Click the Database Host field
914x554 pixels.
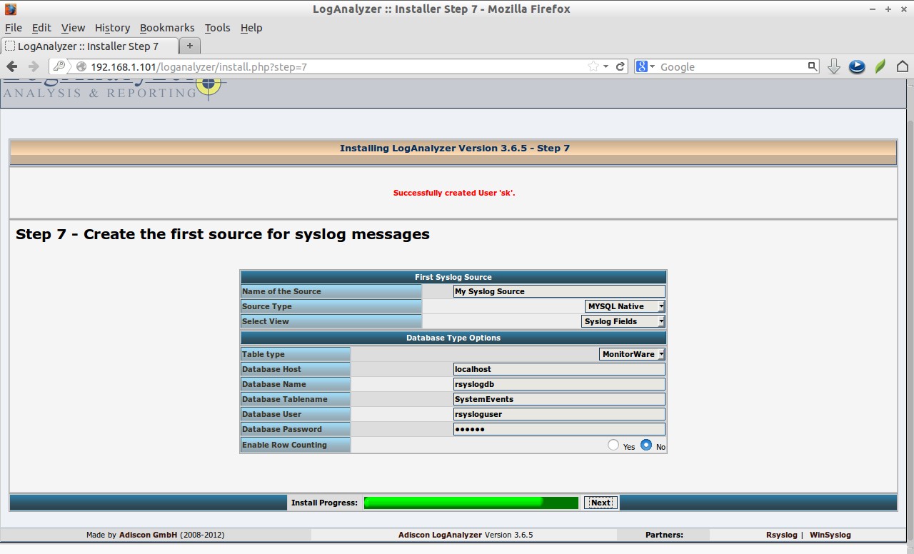(559, 369)
